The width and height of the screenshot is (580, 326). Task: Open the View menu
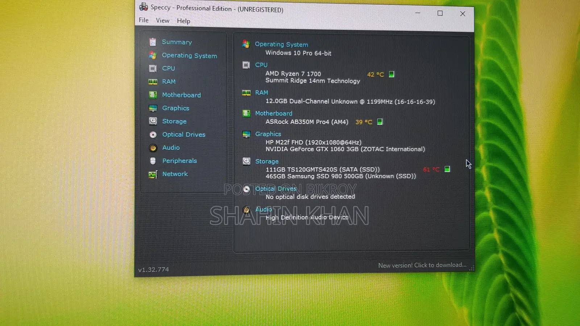162,21
